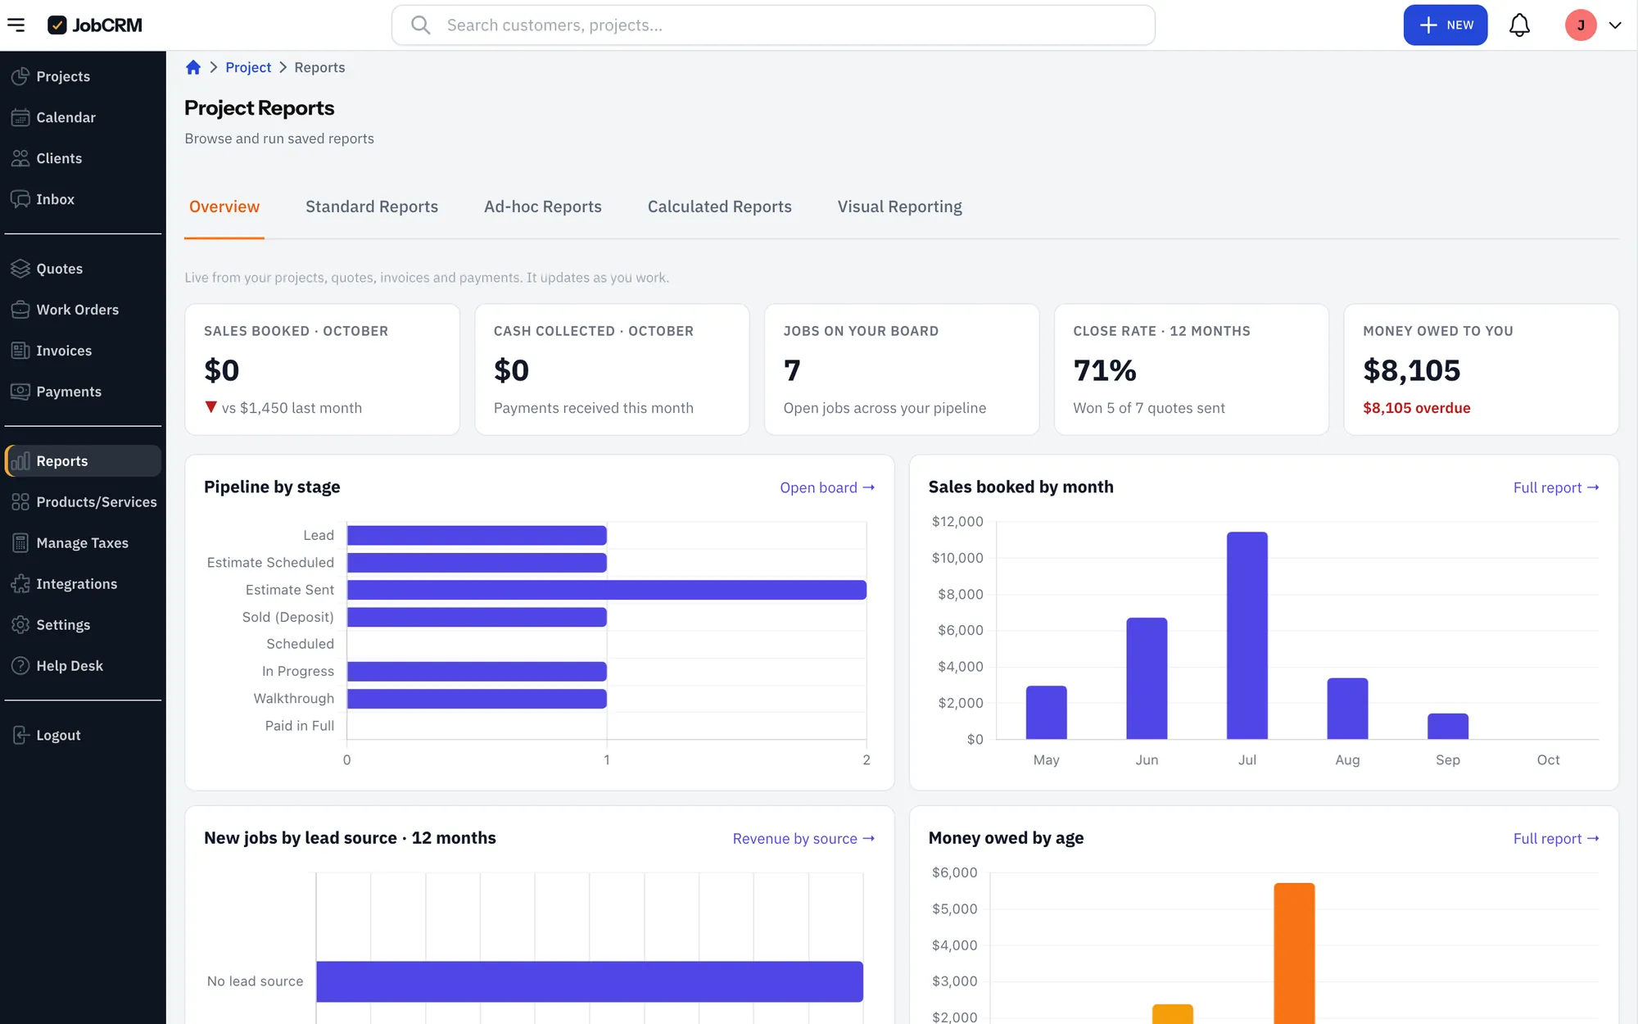Click the No lead source bar
The height and width of the screenshot is (1024, 1638).
(590, 981)
